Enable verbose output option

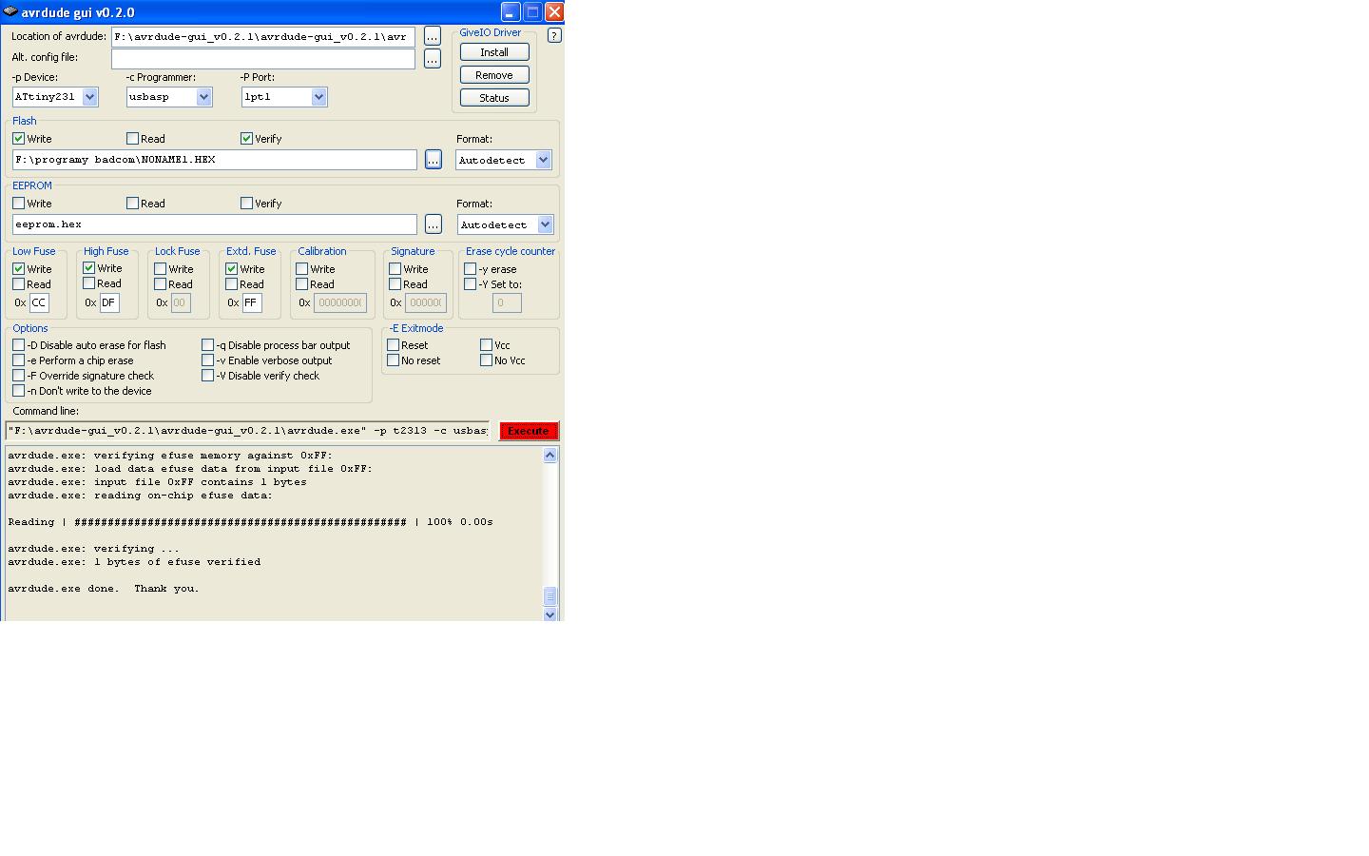pyautogui.click(x=208, y=360)
